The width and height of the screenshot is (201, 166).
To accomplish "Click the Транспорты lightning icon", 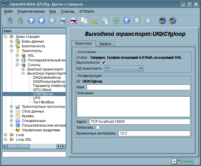I will [x=18, y=51].
